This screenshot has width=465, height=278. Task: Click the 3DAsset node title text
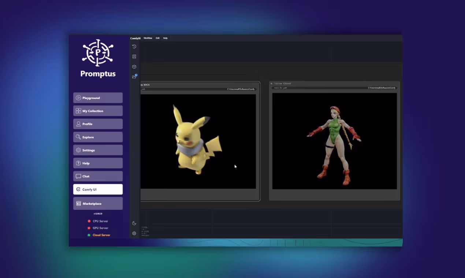tap(282, 83)
